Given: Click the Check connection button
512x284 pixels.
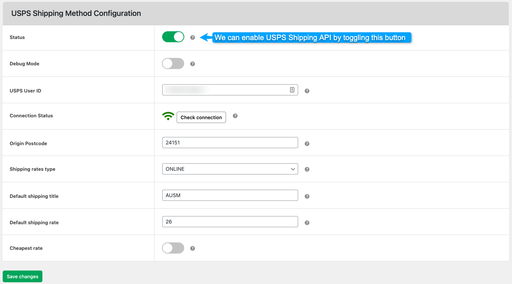Looking at the screenshot, I should coord(201,117).
